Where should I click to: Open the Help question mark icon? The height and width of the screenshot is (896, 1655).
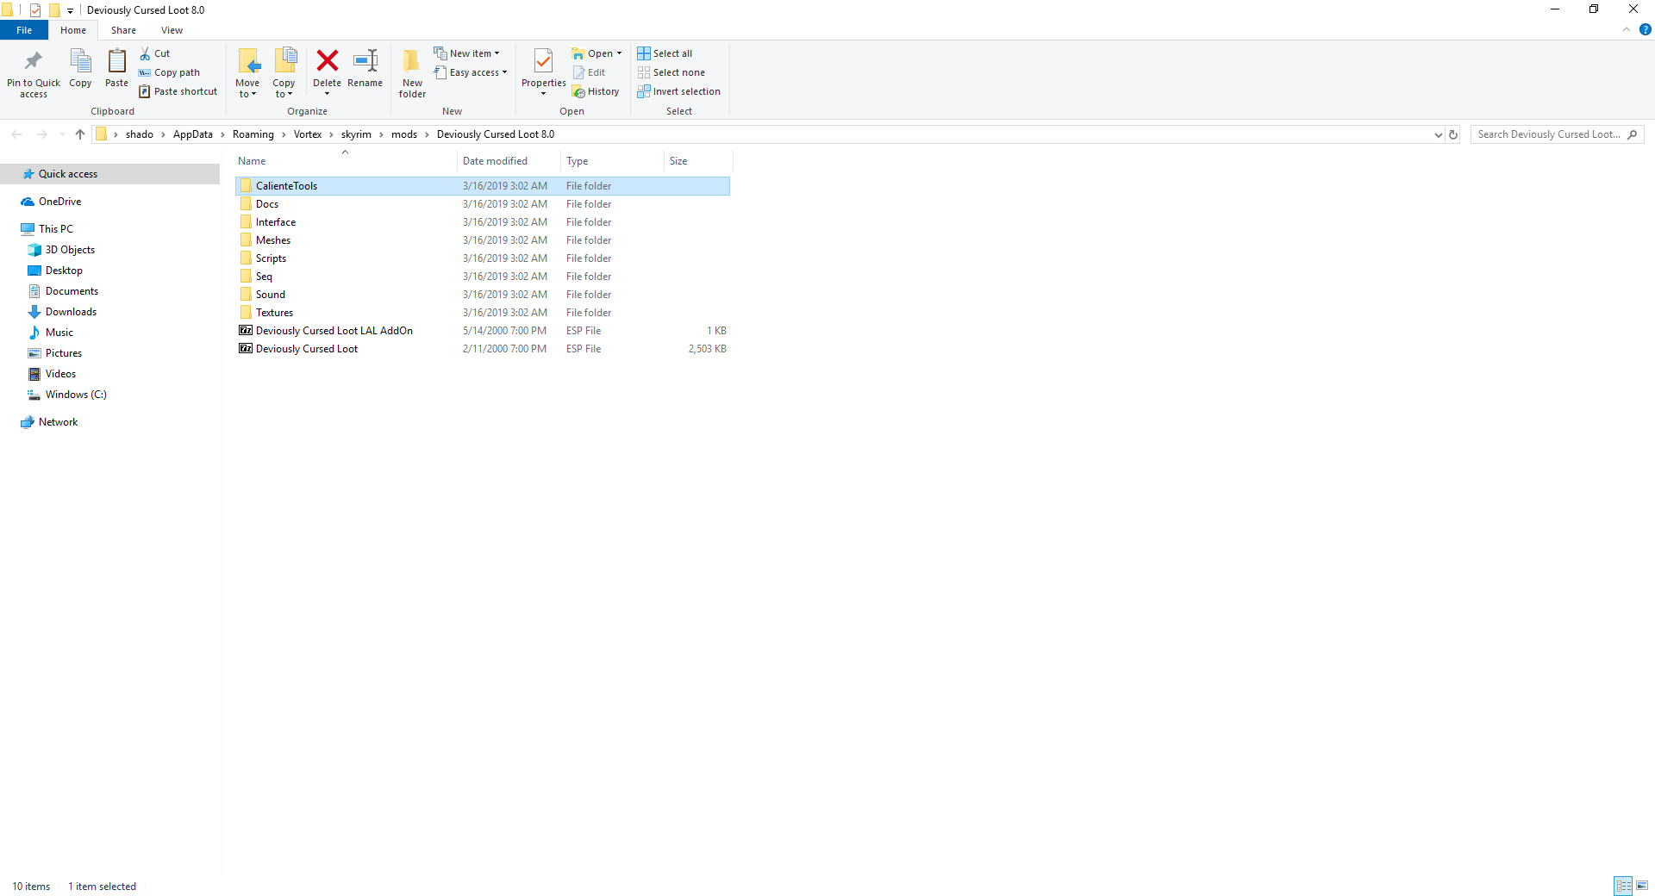click(x=1645, y=29)
